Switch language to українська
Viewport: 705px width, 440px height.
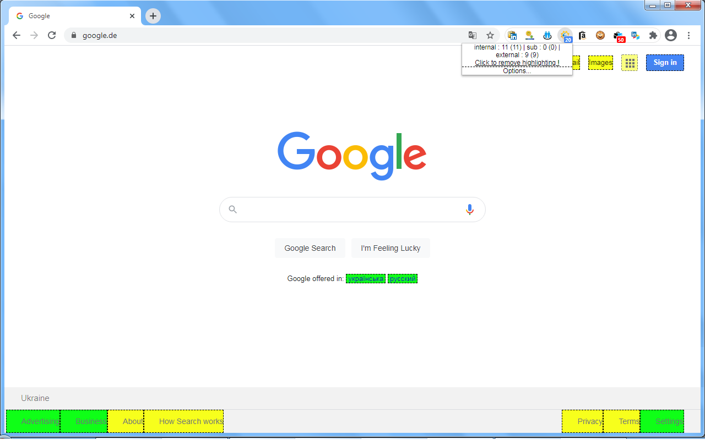click(x=366, y=279)
